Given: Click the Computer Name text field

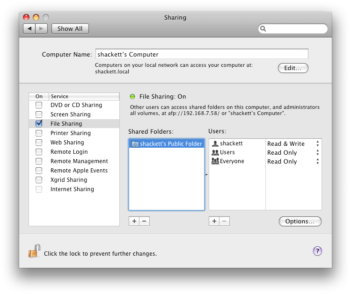Looking at the screenshot, I should click(202, 54).
